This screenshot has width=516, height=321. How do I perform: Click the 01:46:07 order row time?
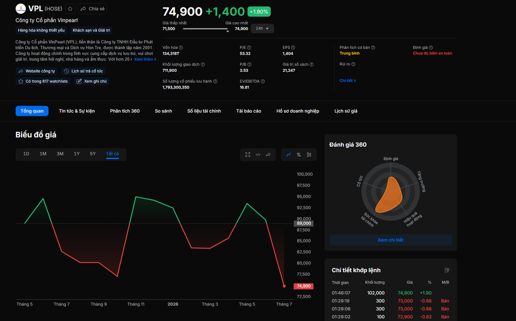click(x=341, y=293)
